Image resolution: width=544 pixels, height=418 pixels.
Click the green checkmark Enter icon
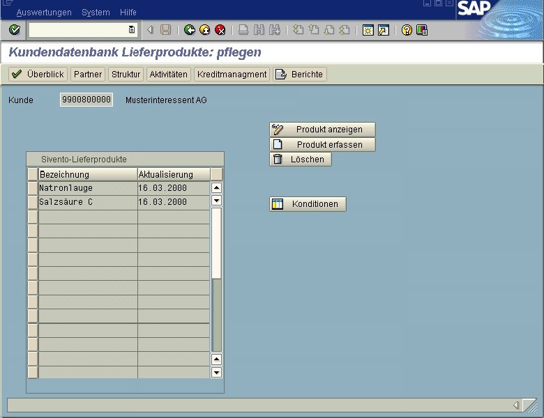[x=15, y=30]
